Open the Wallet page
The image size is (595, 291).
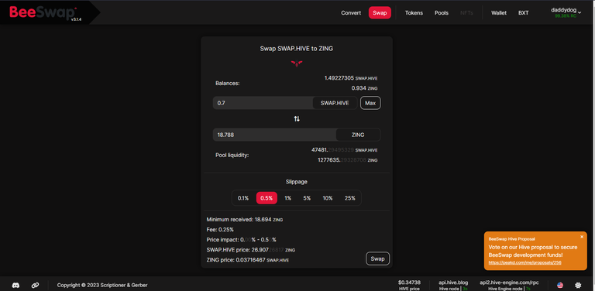pos(499,13)
